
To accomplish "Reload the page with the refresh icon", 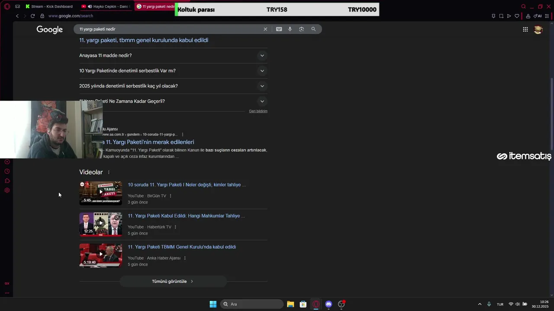I will (x=32, y=16).
